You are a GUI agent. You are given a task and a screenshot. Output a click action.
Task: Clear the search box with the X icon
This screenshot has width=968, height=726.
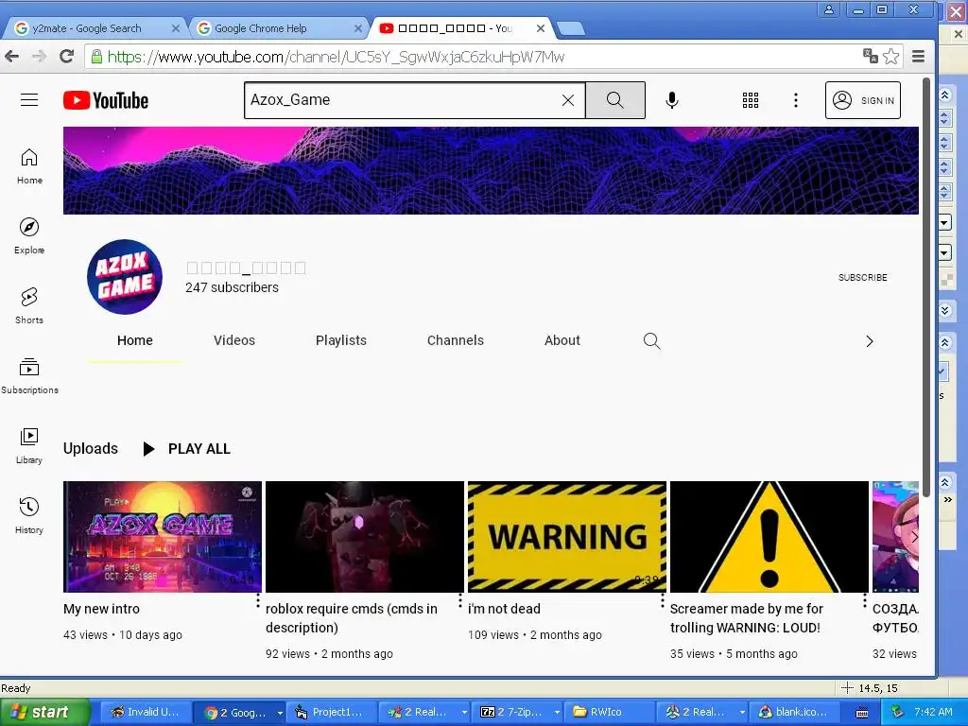pos(568,100)
